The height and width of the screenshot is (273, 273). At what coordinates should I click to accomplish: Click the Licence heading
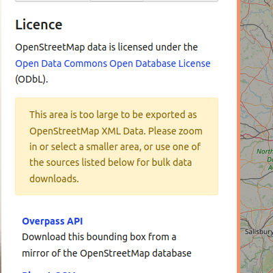click(39, 25)
